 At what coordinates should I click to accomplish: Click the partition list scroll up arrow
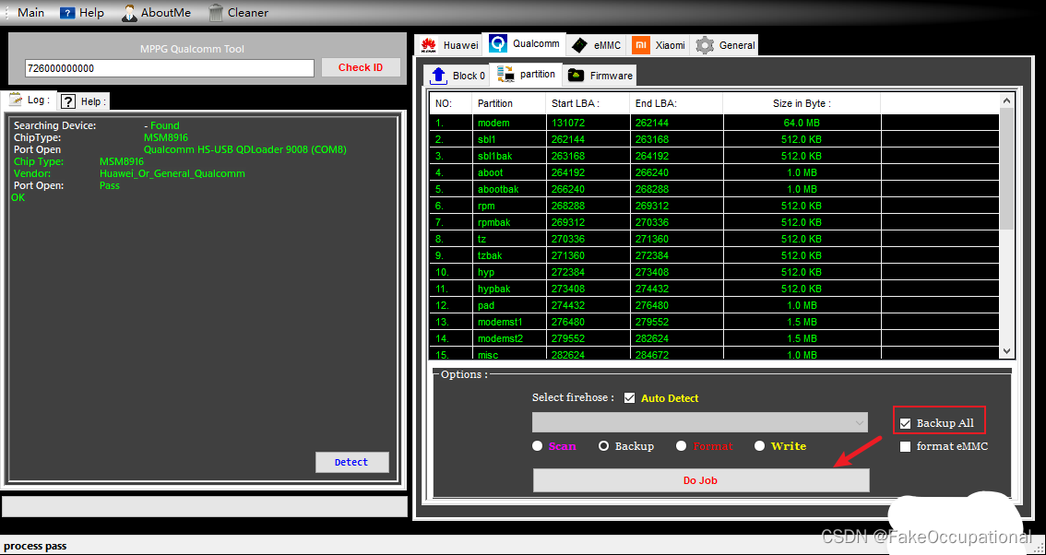coord(1006,100)
